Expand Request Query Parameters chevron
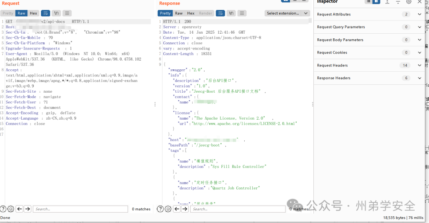The width and height of the screenshot is (429, 223). click(x=419, y=27)
